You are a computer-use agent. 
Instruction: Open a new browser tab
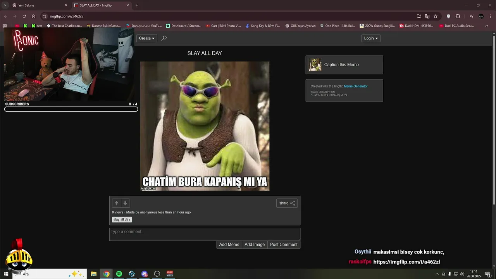click(137, 5)
